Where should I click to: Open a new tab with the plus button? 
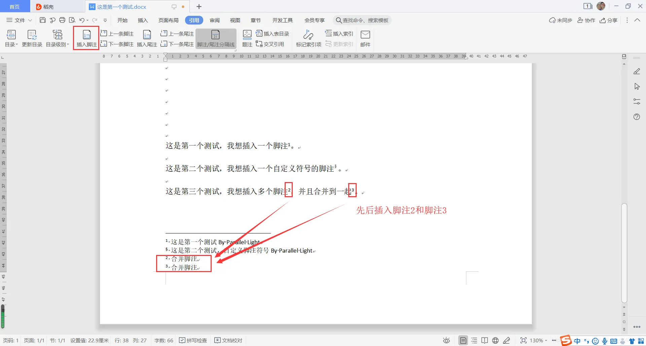click(199, 6)
